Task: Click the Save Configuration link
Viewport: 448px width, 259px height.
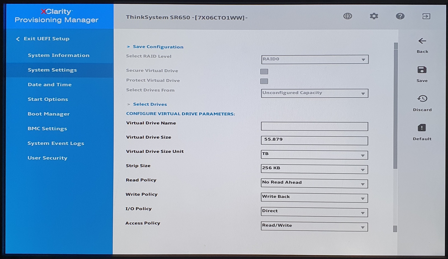Action: pyautogui.click(x=158, y=47)
